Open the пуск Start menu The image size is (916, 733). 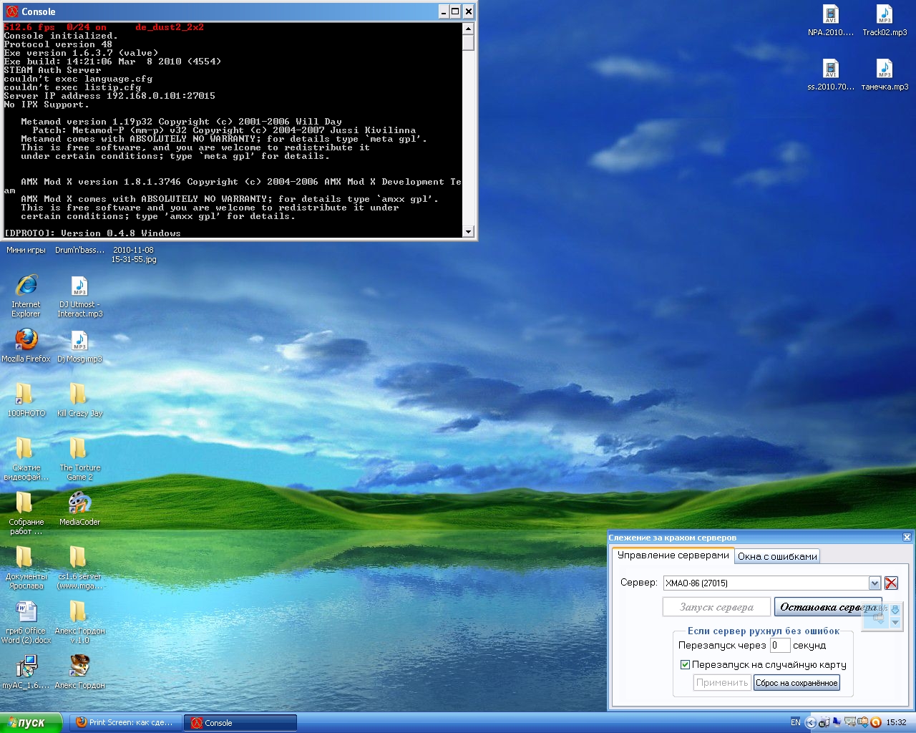(x=31, y=722)
